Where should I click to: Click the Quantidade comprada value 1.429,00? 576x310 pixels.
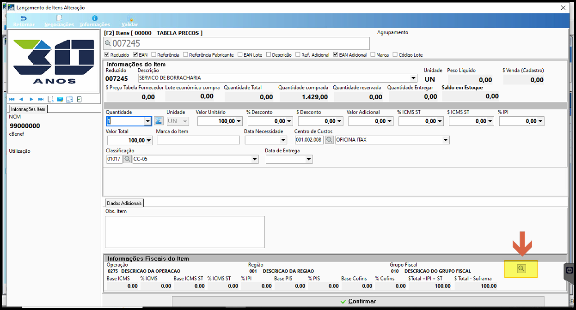[315, 97]
